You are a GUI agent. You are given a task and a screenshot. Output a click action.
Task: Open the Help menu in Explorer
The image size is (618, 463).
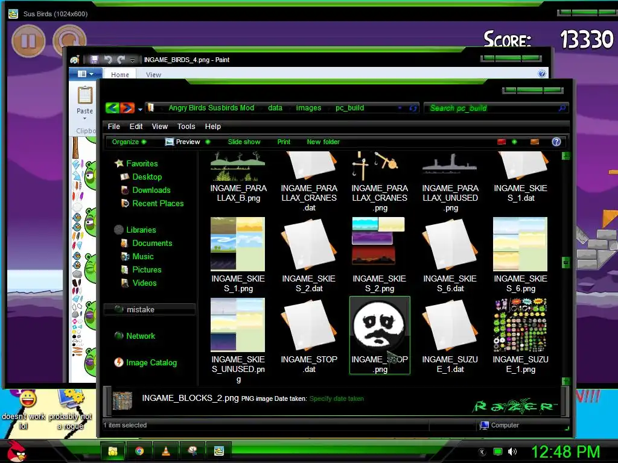pos(213,127)
